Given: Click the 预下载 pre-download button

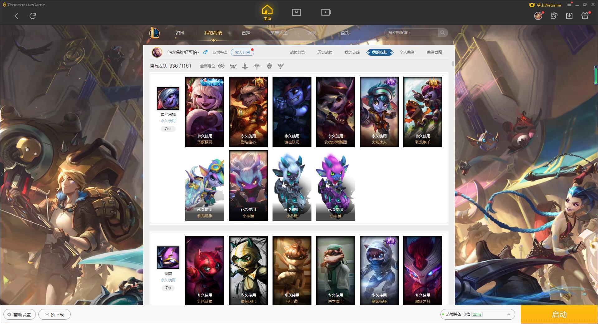Looking at the screenshot, I should (x=55, y=314).
